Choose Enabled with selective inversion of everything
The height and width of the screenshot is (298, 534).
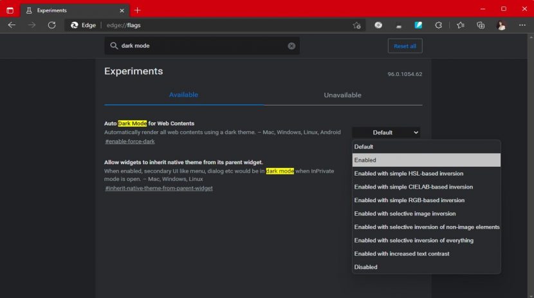pyautogui.click(x=427, y=241)
